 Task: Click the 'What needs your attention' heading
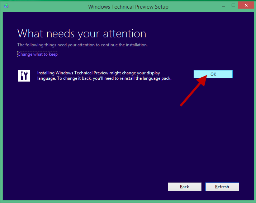pyautogui.click(x=82, y=34)
